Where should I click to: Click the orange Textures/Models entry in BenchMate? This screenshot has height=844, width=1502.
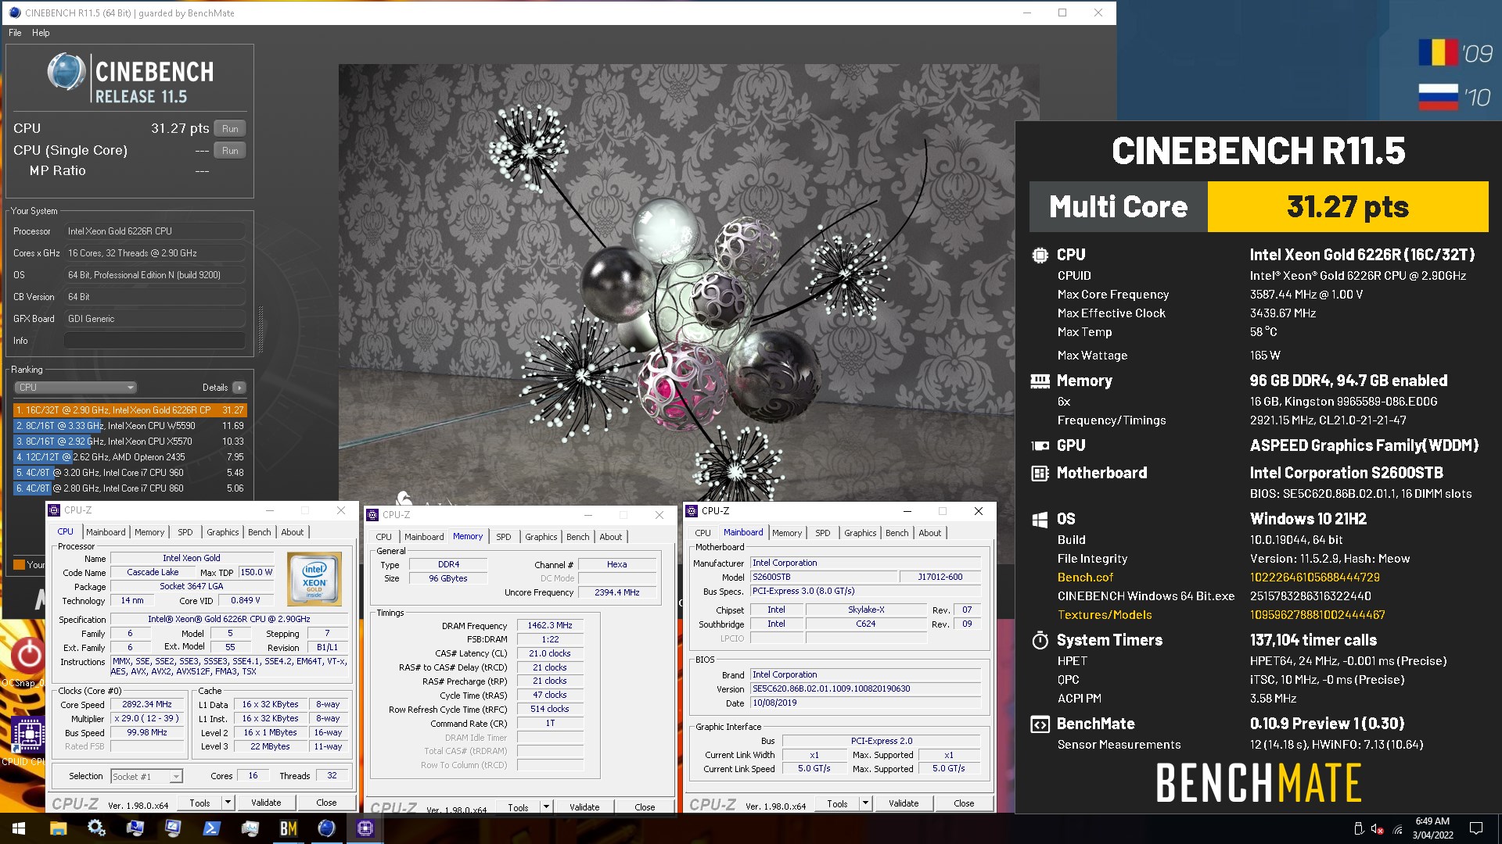tap(1105, 615)
